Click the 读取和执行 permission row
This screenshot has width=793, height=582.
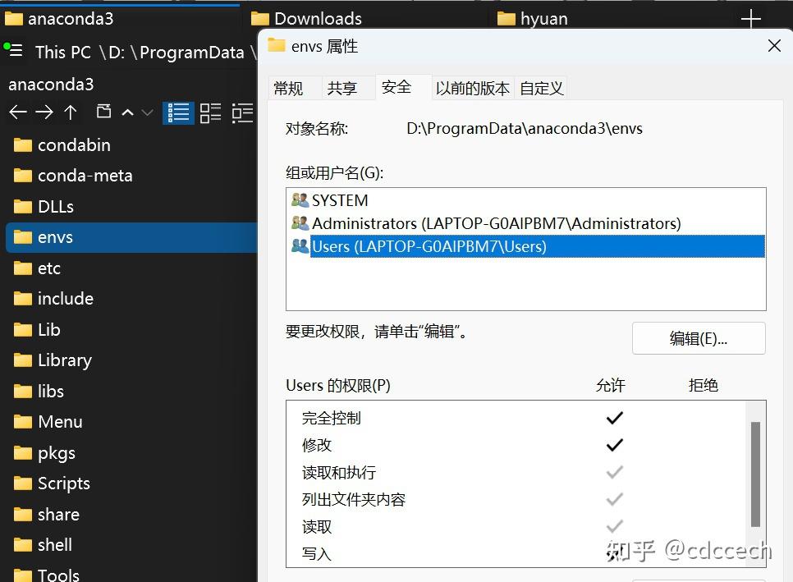(x=516, y=473)
